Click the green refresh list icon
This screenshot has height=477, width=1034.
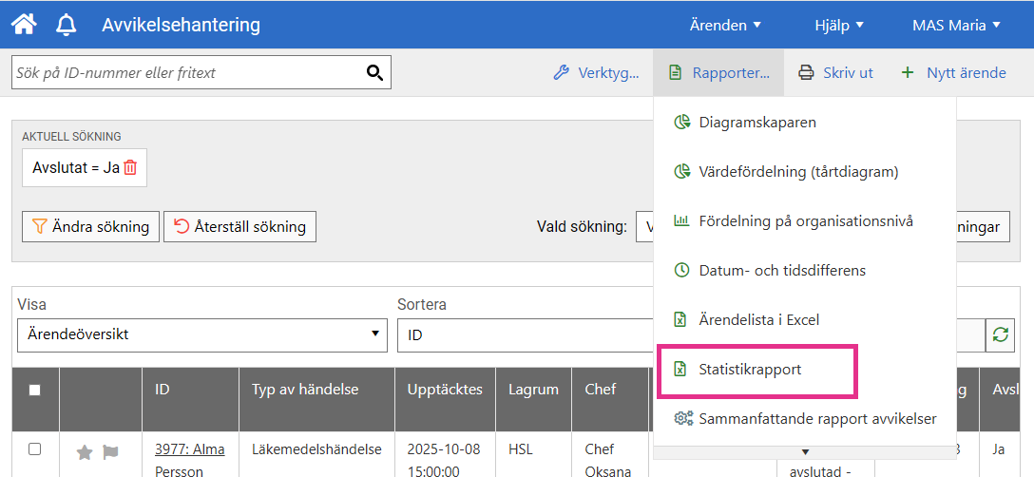tap(1001, 334)
